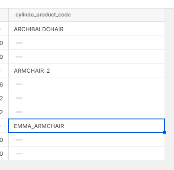Screen dimensions: 174x170
Task: Select the left-column cell ending in 0 in the last row
Action: coord(4,154)
